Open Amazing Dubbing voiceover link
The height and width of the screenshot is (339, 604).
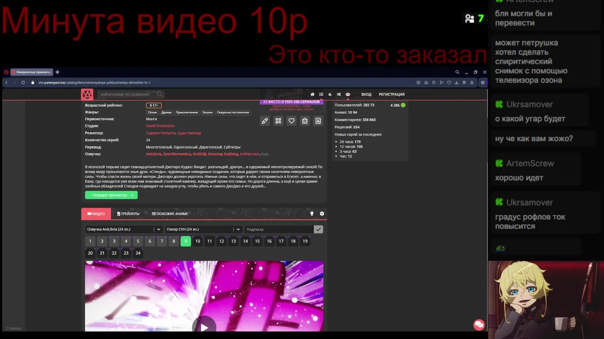pos(223,154)
